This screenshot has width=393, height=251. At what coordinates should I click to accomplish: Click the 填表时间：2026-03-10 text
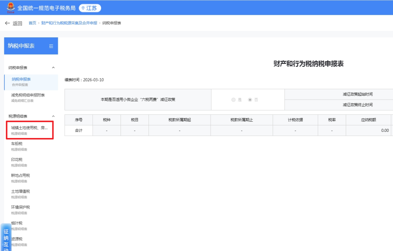[x=84, y=80]
